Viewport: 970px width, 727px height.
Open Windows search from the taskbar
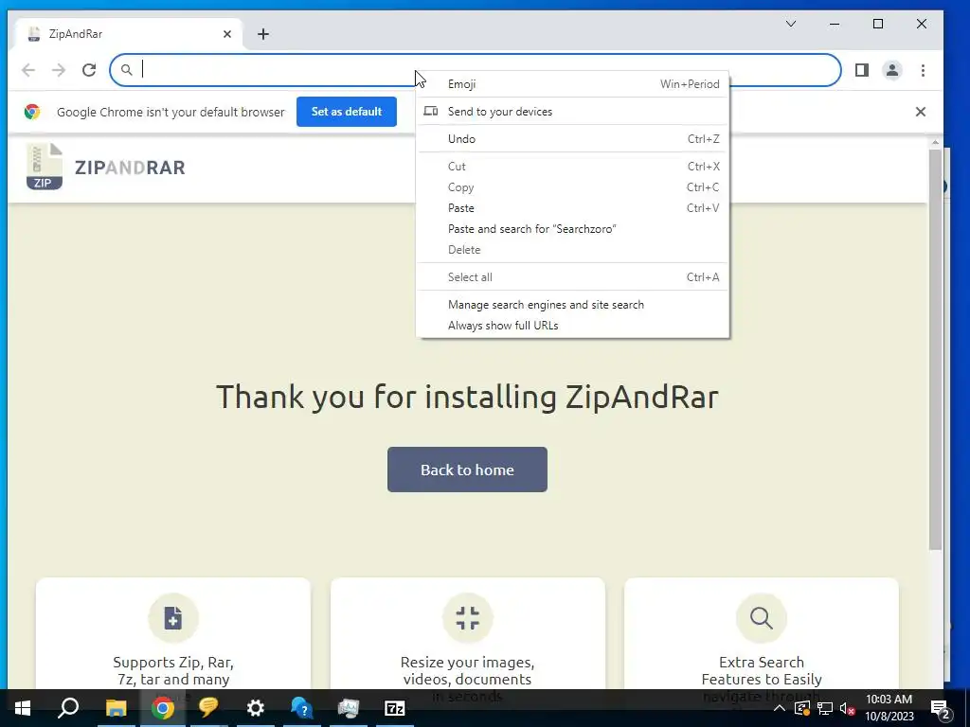click(68, 708)
